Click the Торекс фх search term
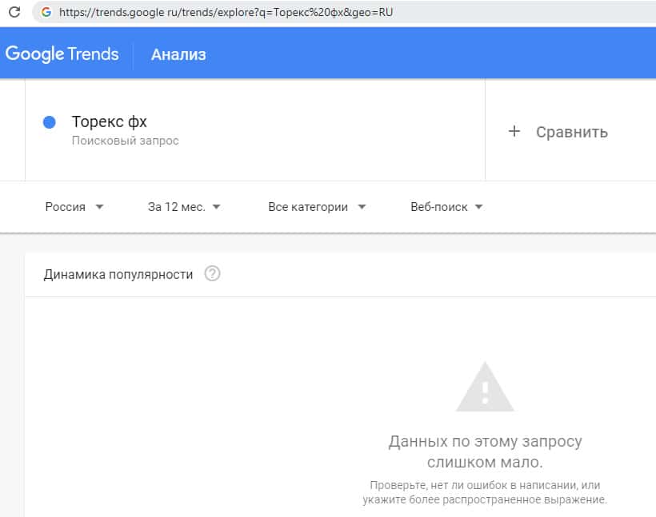 click(x=110, y=122)
